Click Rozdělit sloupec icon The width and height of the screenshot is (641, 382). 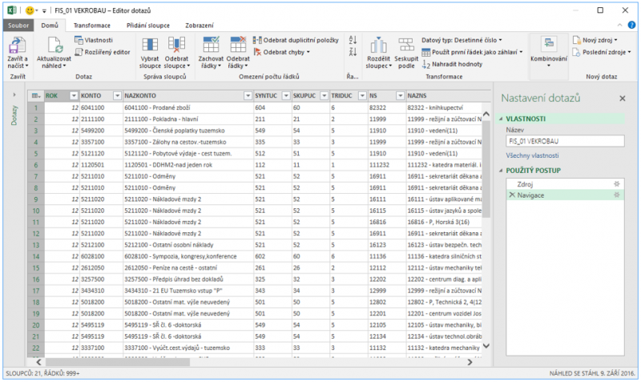click(x=378, y=44)
